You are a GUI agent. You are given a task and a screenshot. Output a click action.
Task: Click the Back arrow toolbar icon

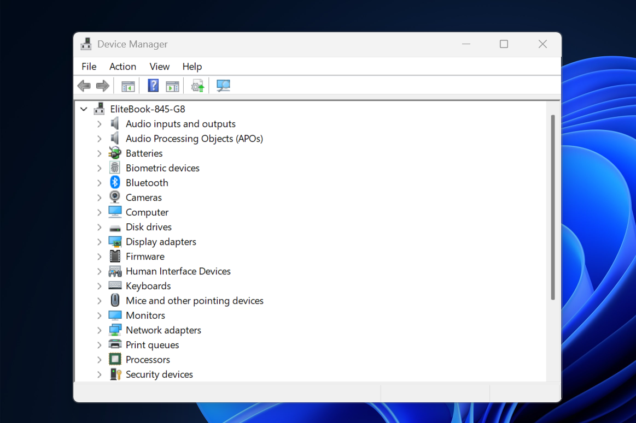click(84, 86)
